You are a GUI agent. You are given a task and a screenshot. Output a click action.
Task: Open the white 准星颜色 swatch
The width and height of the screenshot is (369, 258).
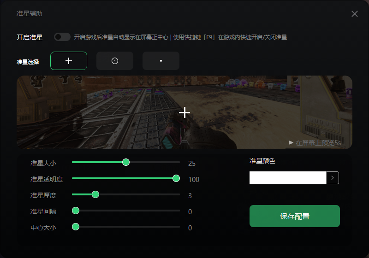pyautogui.click(x=288, y=178)
